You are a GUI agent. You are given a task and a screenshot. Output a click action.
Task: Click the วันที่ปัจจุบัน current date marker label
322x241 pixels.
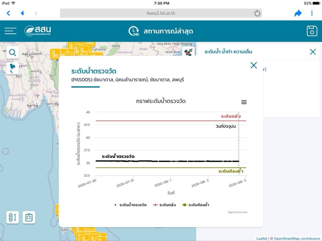[226, 126]
